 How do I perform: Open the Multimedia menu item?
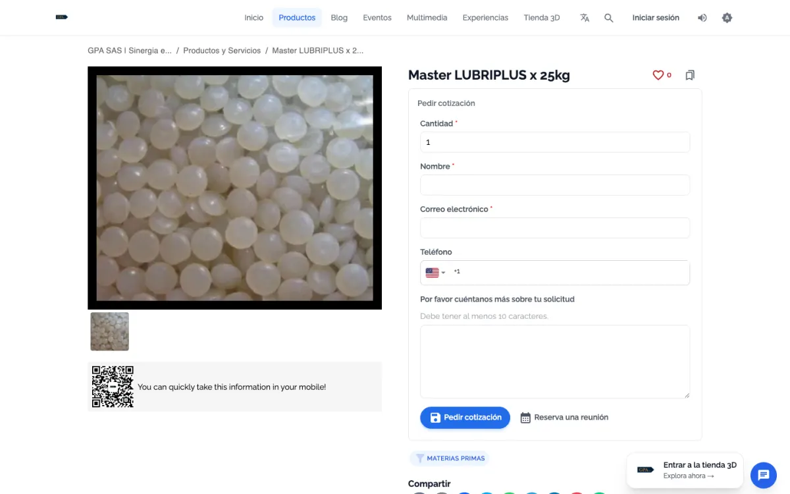[427, 18]
